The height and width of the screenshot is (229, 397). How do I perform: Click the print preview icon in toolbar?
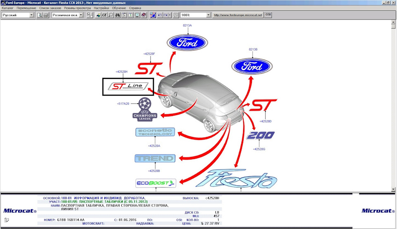[40, 15]
